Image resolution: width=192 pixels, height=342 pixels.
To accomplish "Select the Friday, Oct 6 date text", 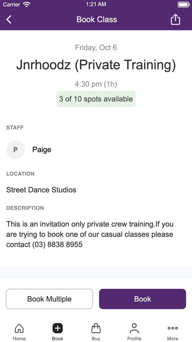I will (96, 47).
